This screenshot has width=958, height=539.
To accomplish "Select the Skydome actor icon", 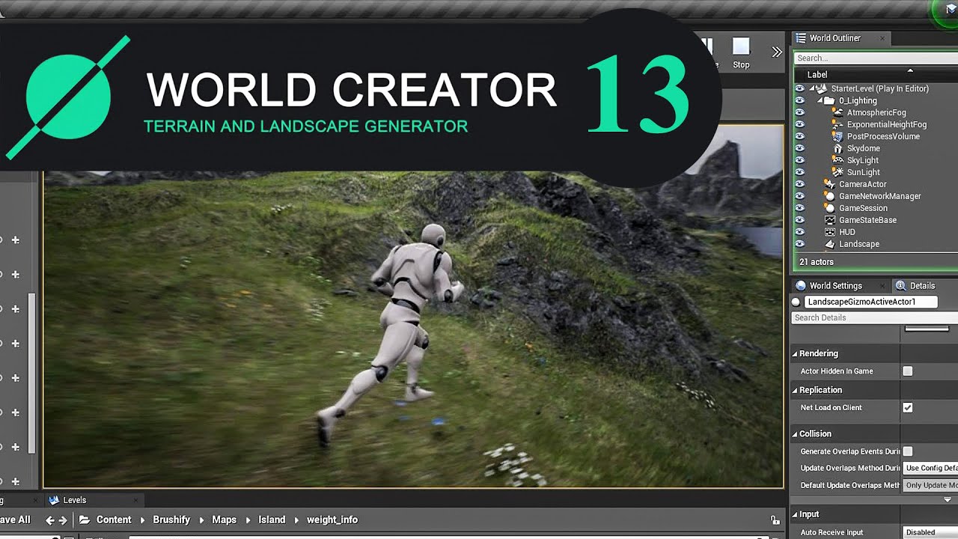I will [x=838, y=148].
